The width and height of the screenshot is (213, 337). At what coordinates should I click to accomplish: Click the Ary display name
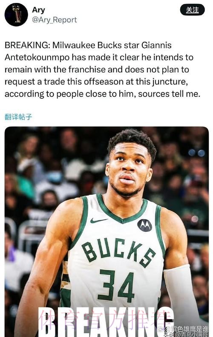point(38,10)
